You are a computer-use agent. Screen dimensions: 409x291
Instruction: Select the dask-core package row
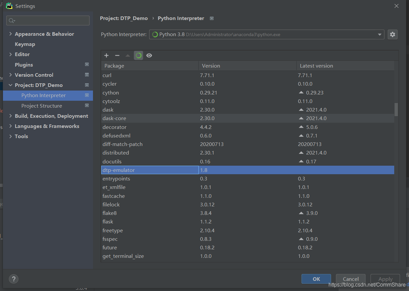248,118
